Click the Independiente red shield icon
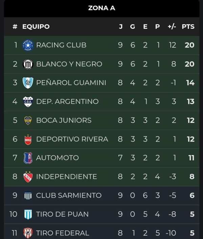Image resolution: width=203 pixels, height=239 pixels. point(28,177)
